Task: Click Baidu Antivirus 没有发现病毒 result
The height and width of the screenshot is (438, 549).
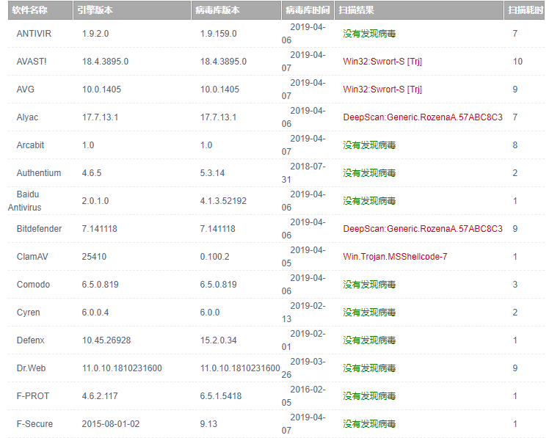Action: click(369, 201)
